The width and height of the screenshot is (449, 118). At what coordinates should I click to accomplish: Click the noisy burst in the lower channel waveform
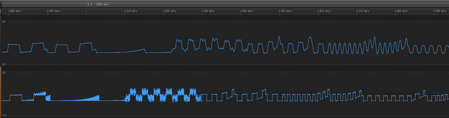click(x=163, y=95)
